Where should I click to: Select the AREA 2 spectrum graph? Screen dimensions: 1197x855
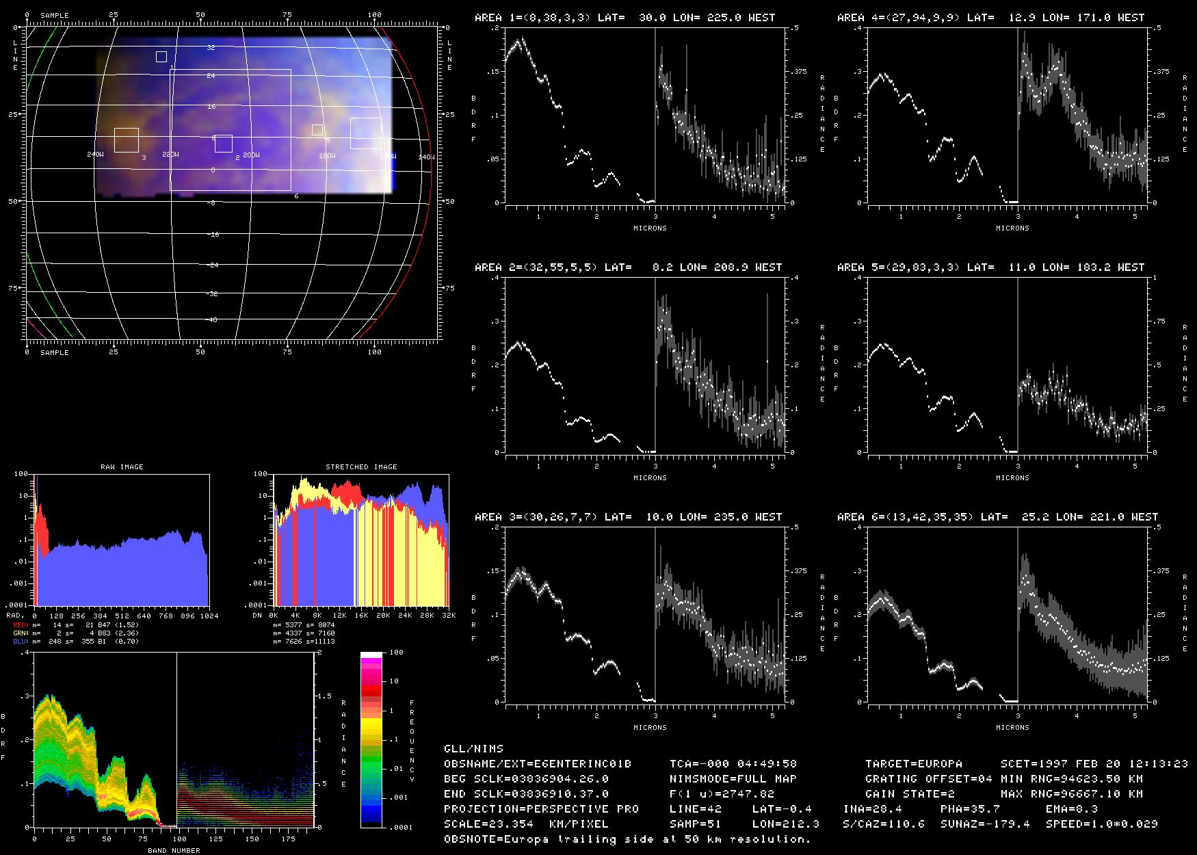645,365
